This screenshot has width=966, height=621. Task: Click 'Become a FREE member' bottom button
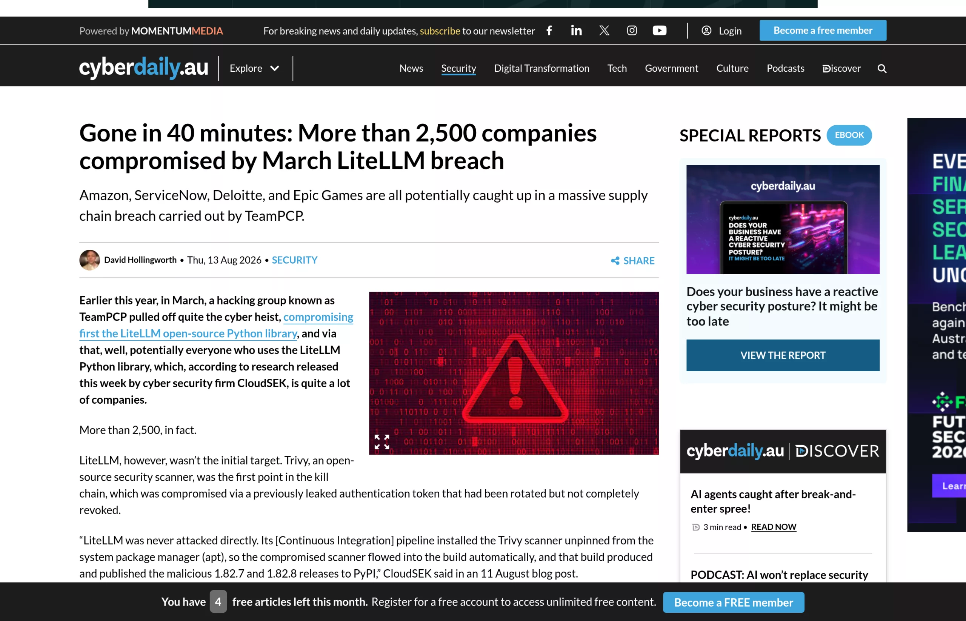(733, 603)
